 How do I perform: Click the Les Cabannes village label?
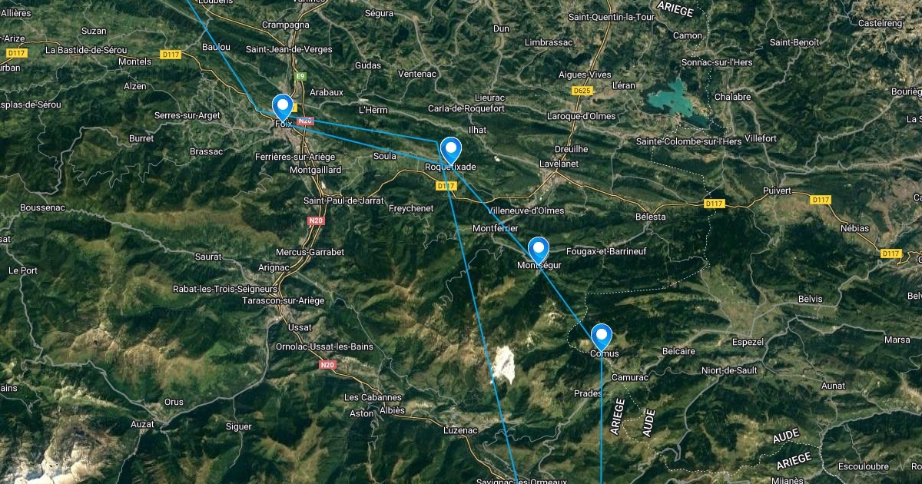click(x=373, y=397)
